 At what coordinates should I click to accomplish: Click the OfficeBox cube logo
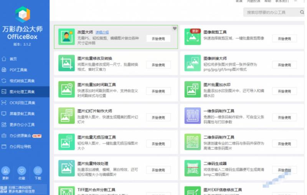(23, 15)
